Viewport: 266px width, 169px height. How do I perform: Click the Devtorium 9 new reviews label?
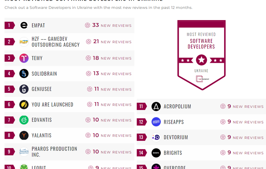coord(242,137)
